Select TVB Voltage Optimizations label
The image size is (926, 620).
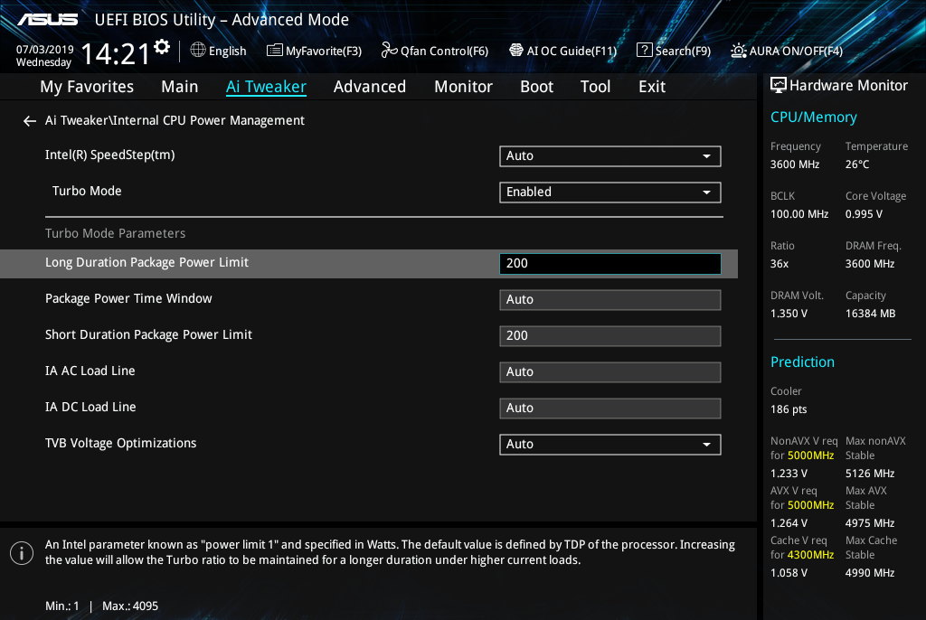point(120,444)
